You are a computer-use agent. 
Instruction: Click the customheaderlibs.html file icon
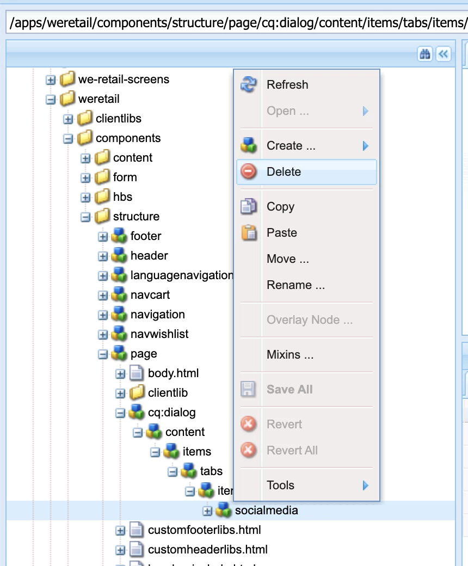pyautogui.click(x=137, y=549)
